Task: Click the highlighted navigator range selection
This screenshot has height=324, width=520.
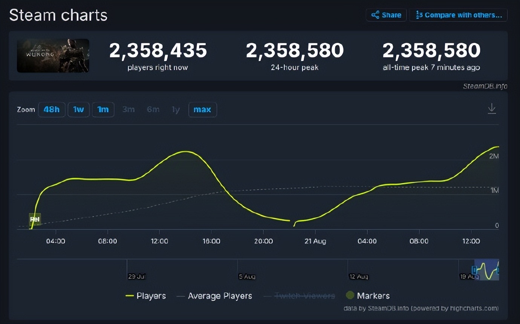Action: coord(487,270)
